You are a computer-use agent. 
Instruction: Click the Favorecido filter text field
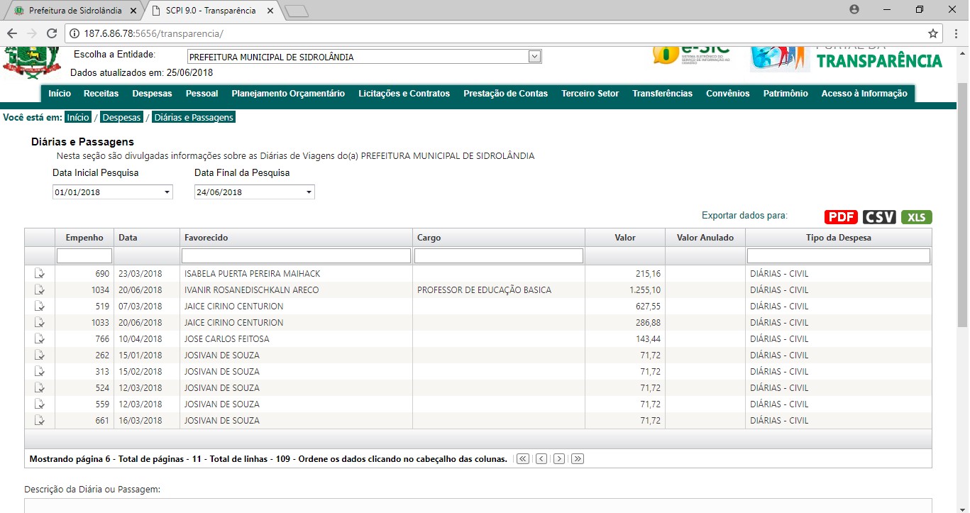click(296, 255)
